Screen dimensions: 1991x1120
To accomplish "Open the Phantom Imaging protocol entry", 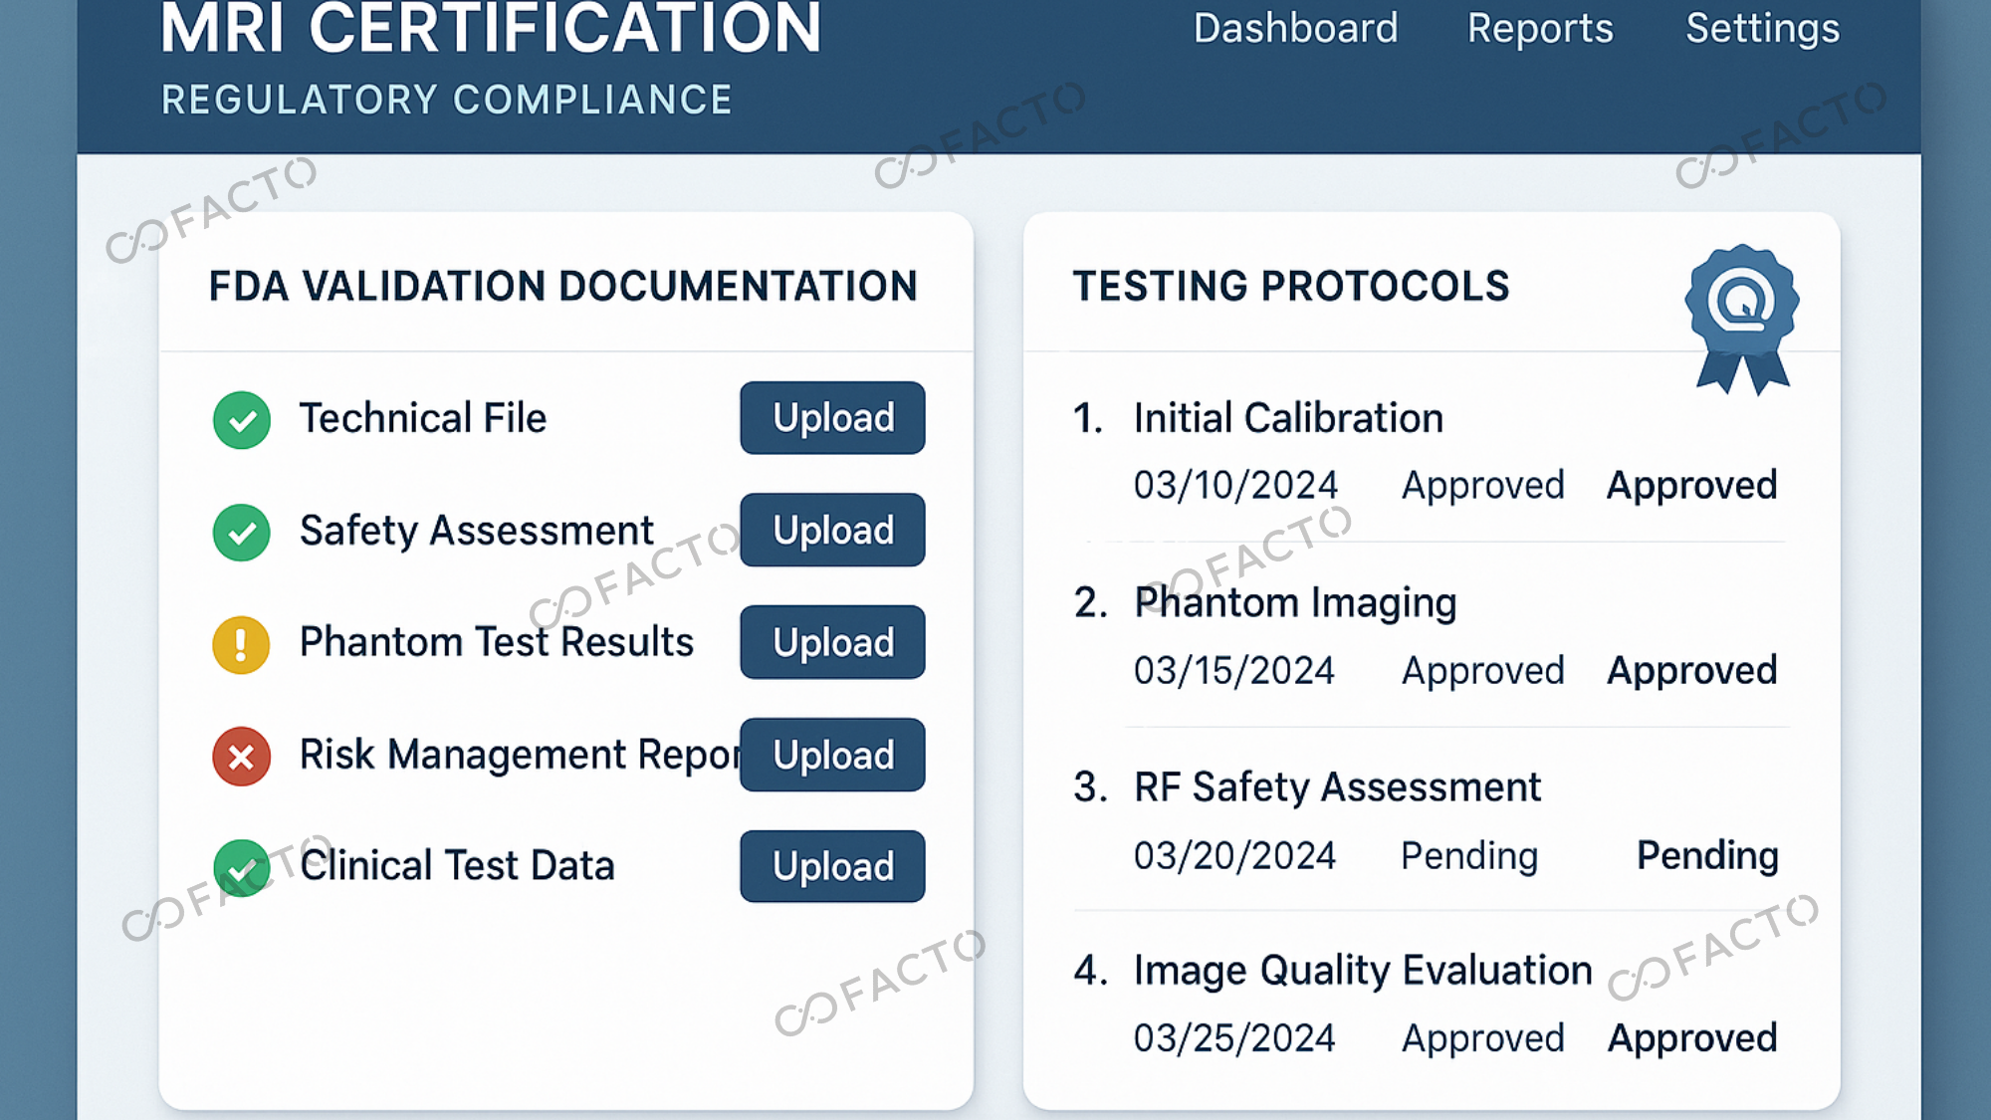I will point(1294,603).
